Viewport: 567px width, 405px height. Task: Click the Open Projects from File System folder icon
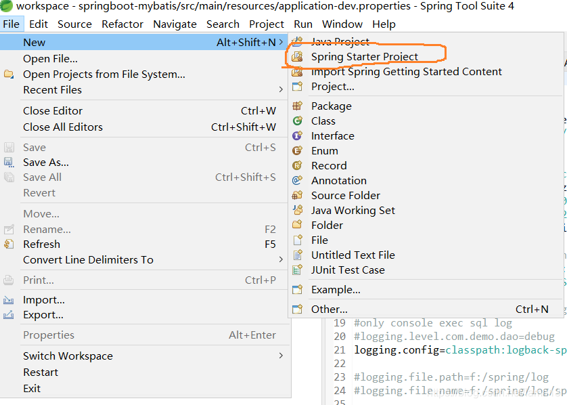9,74
